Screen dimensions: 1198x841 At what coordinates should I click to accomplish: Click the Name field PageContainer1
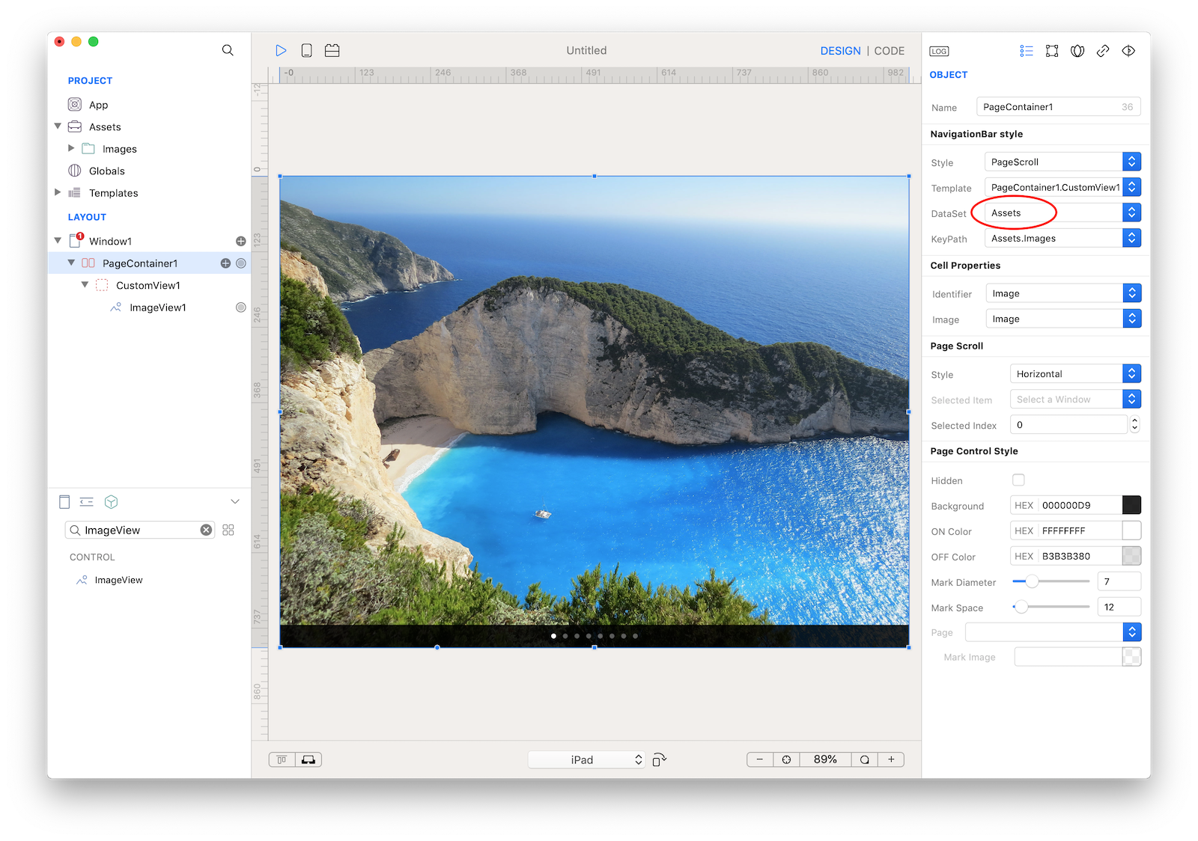(x=1058, y=107)
